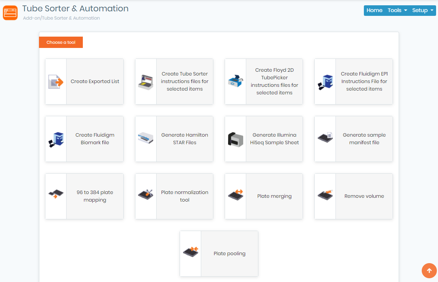Click the plate pooling icon
438x282 pixels.
click(191, 252)
